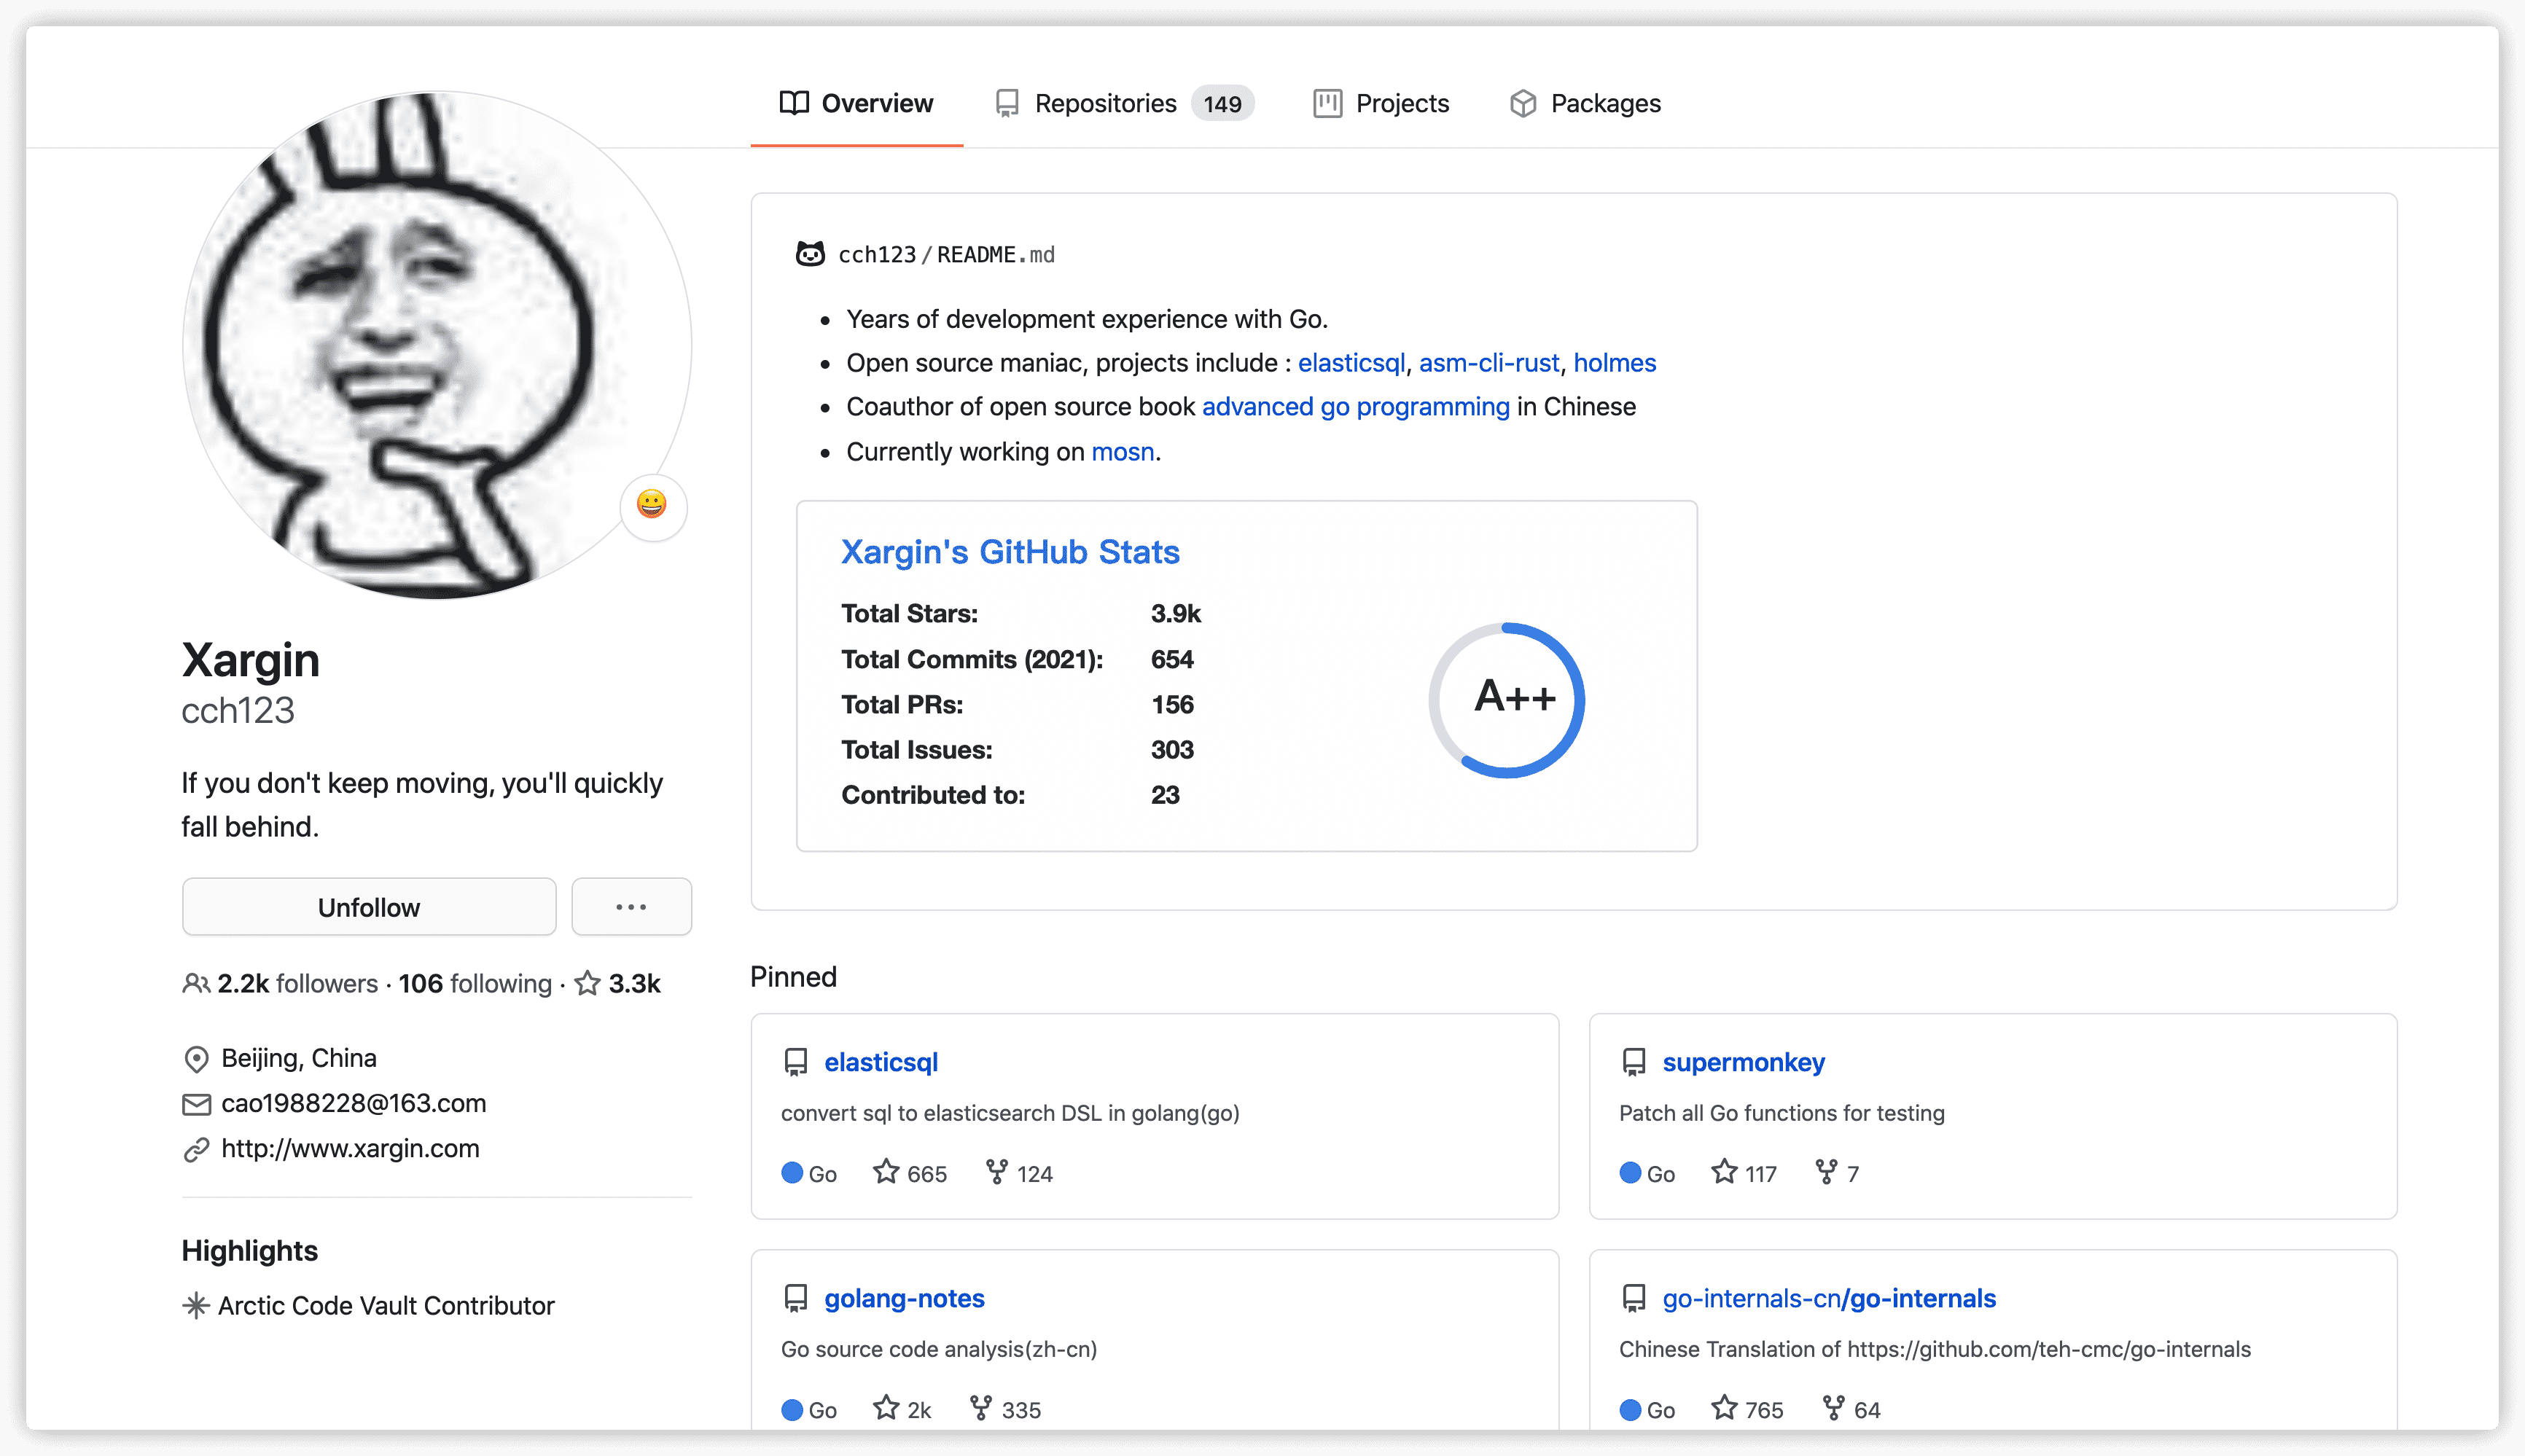The height and width of the screenshot is (1456, 2525).
Task: Open the Packages tab
Action: pyautogui.click(x=1585, y=103)
